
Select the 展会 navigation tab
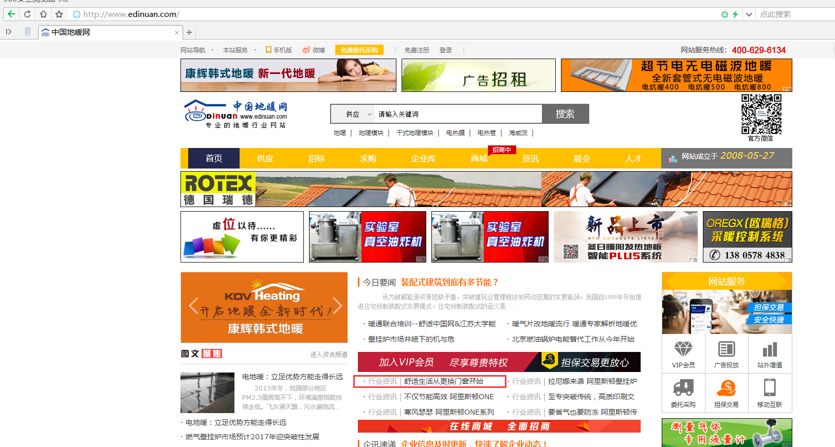(x=582, y=158)
